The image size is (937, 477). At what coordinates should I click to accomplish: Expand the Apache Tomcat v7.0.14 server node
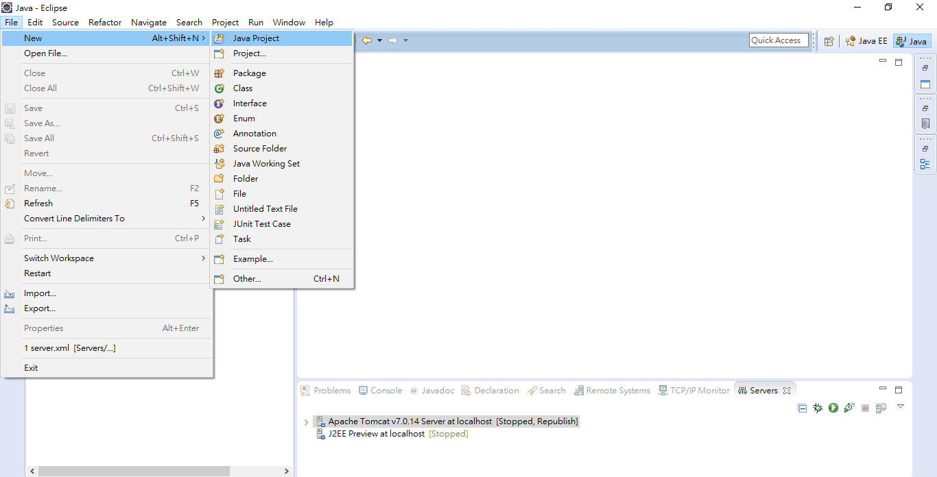tap(306, 422)
